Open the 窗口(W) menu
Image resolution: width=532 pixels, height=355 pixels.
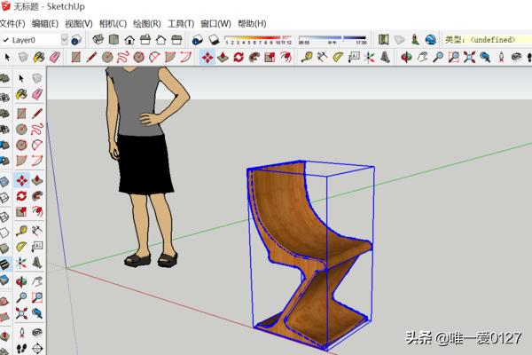pyautogui.click(x=215, y=23)
